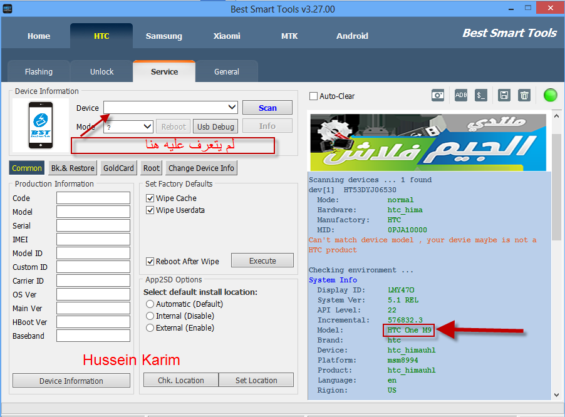
Task: Open the Change Device Info section
Action: click(202, 168)
